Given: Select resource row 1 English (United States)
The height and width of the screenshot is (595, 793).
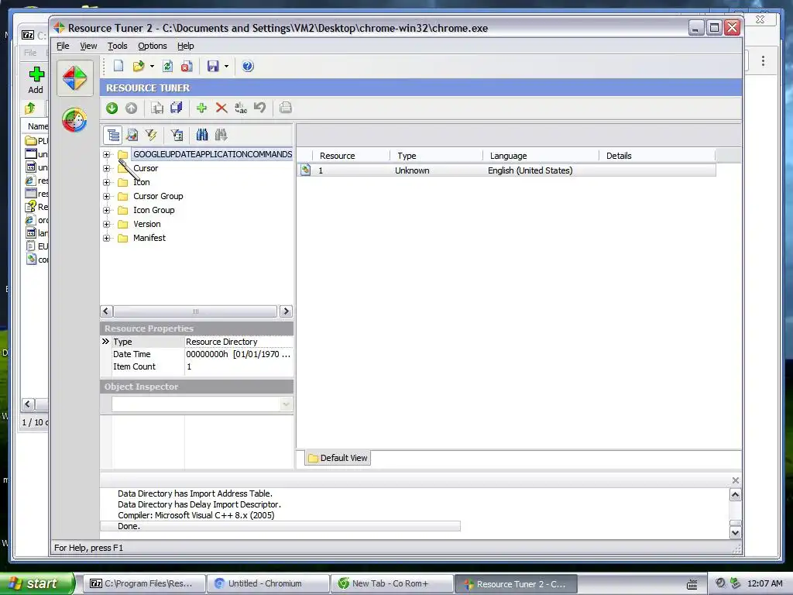Looking at the screenshot, I should click(x=506, y=170).
